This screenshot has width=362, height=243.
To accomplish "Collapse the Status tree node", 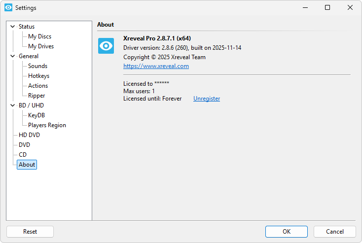I will coord(12,27).
